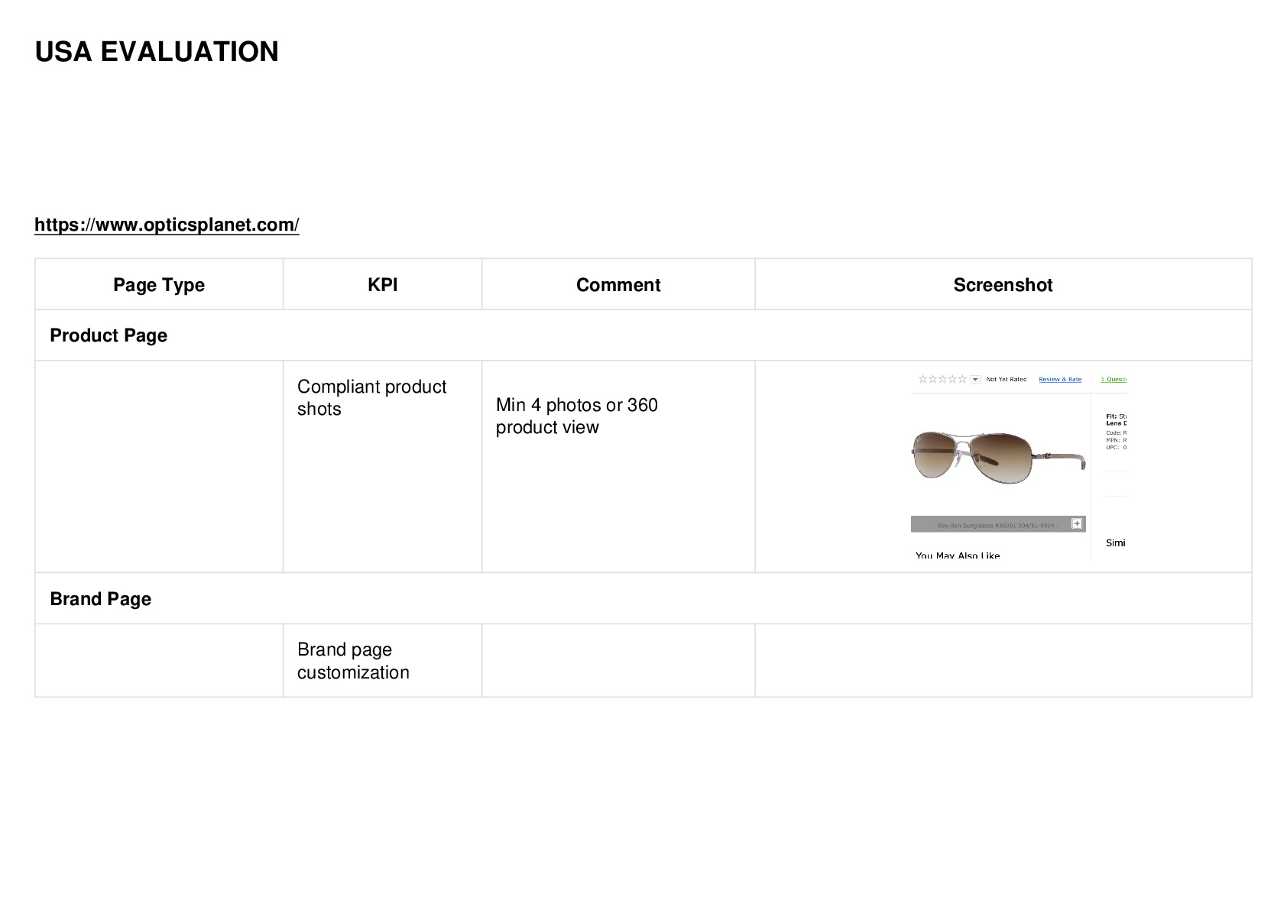The height and width of the screenshot is (910, 1287).
Task: Select the Product Page section row
Action: pos(643,335)
